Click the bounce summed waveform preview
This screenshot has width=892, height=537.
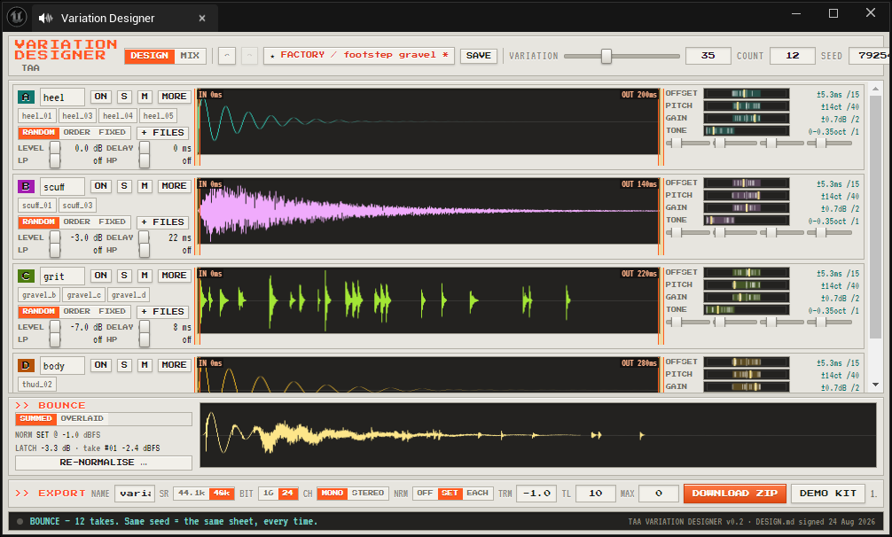coord(537,435)
